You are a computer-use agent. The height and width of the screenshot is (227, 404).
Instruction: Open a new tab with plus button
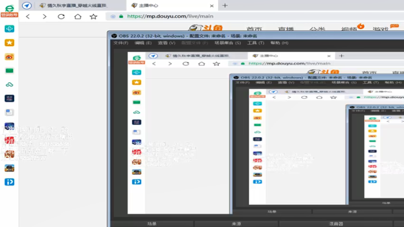[x=225, y=6]
